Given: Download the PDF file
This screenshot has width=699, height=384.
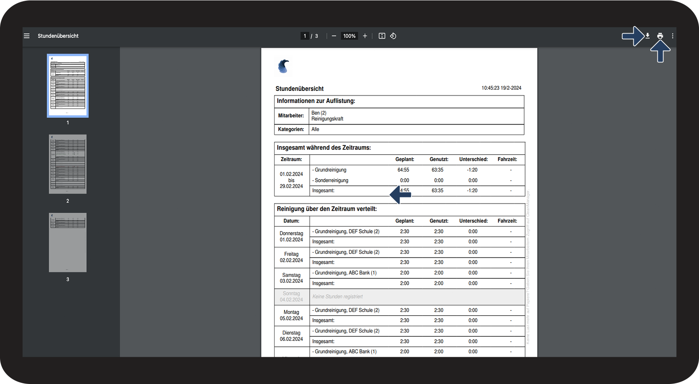Looking at the screenshot, I should point(648,36).
